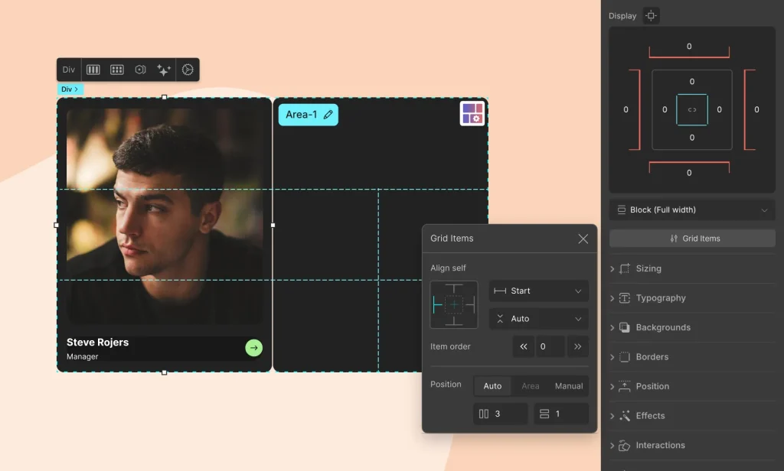This screenshot has width=784, height=471.
Task: Click the Effects section icon
Action: [625, 416]
